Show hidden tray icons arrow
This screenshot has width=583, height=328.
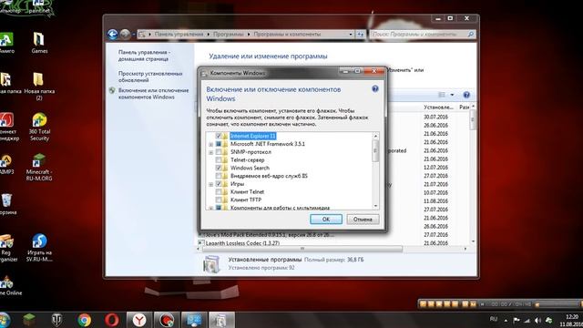tap(506, 320)
